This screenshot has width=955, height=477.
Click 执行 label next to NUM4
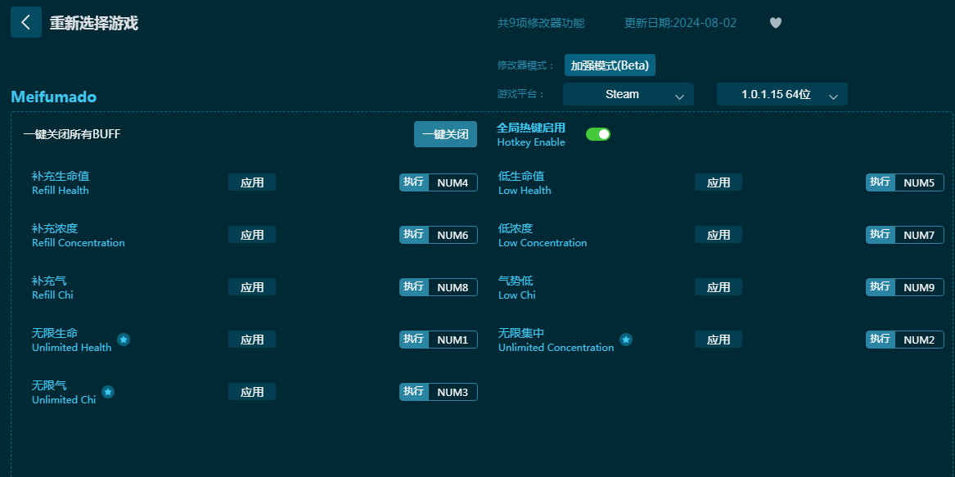point(414,182)
